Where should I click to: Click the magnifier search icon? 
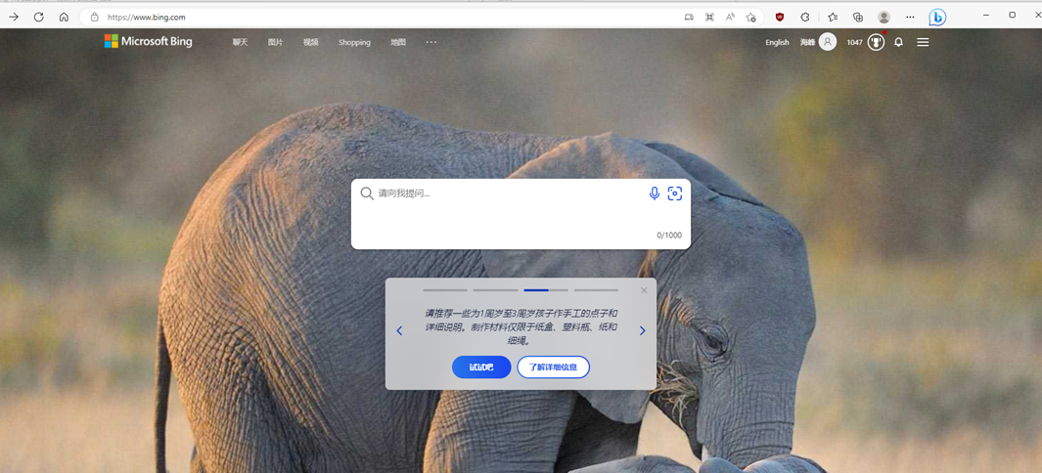(x=367, y=193)
